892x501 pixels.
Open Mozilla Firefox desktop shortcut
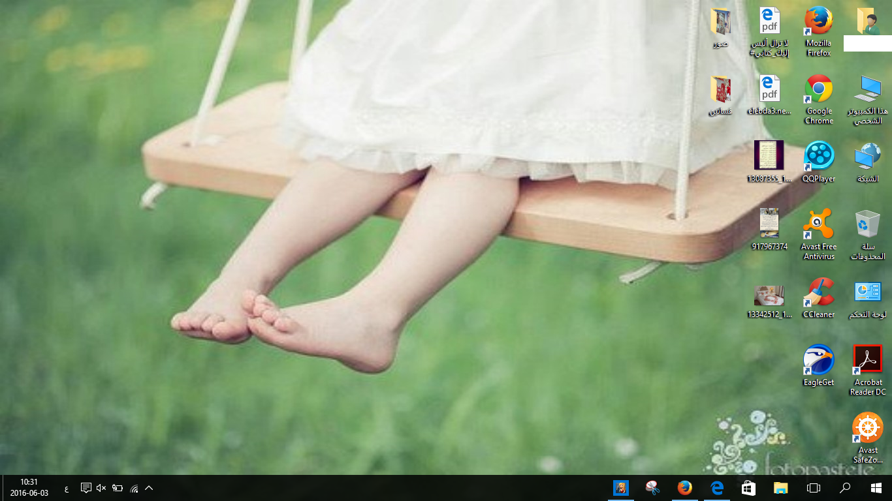tap(818, 22)
